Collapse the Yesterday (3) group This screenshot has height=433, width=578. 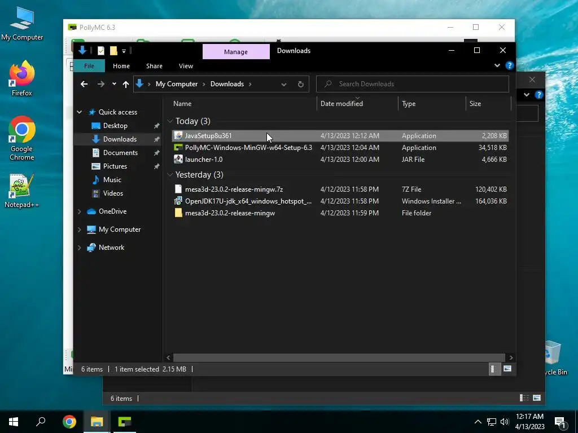tap(170, 175)
